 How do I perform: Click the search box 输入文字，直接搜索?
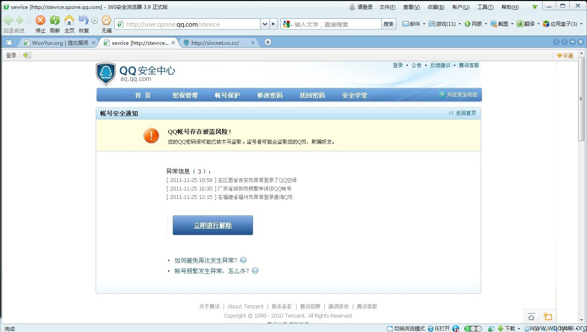[338, 24]
